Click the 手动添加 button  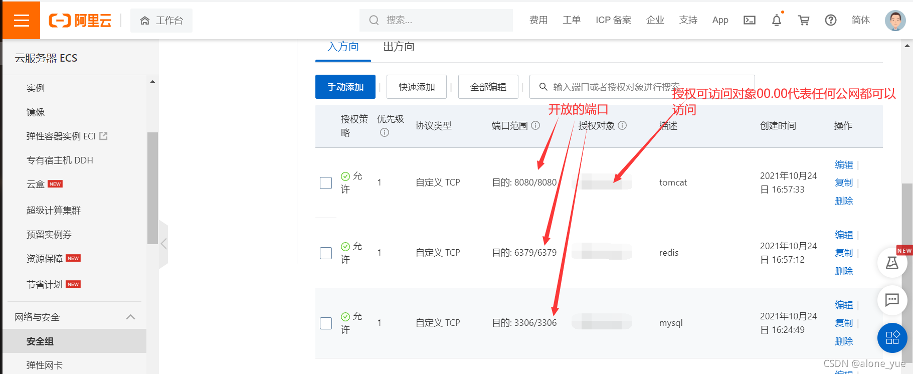pyautogui.click(x=345, y=87)
